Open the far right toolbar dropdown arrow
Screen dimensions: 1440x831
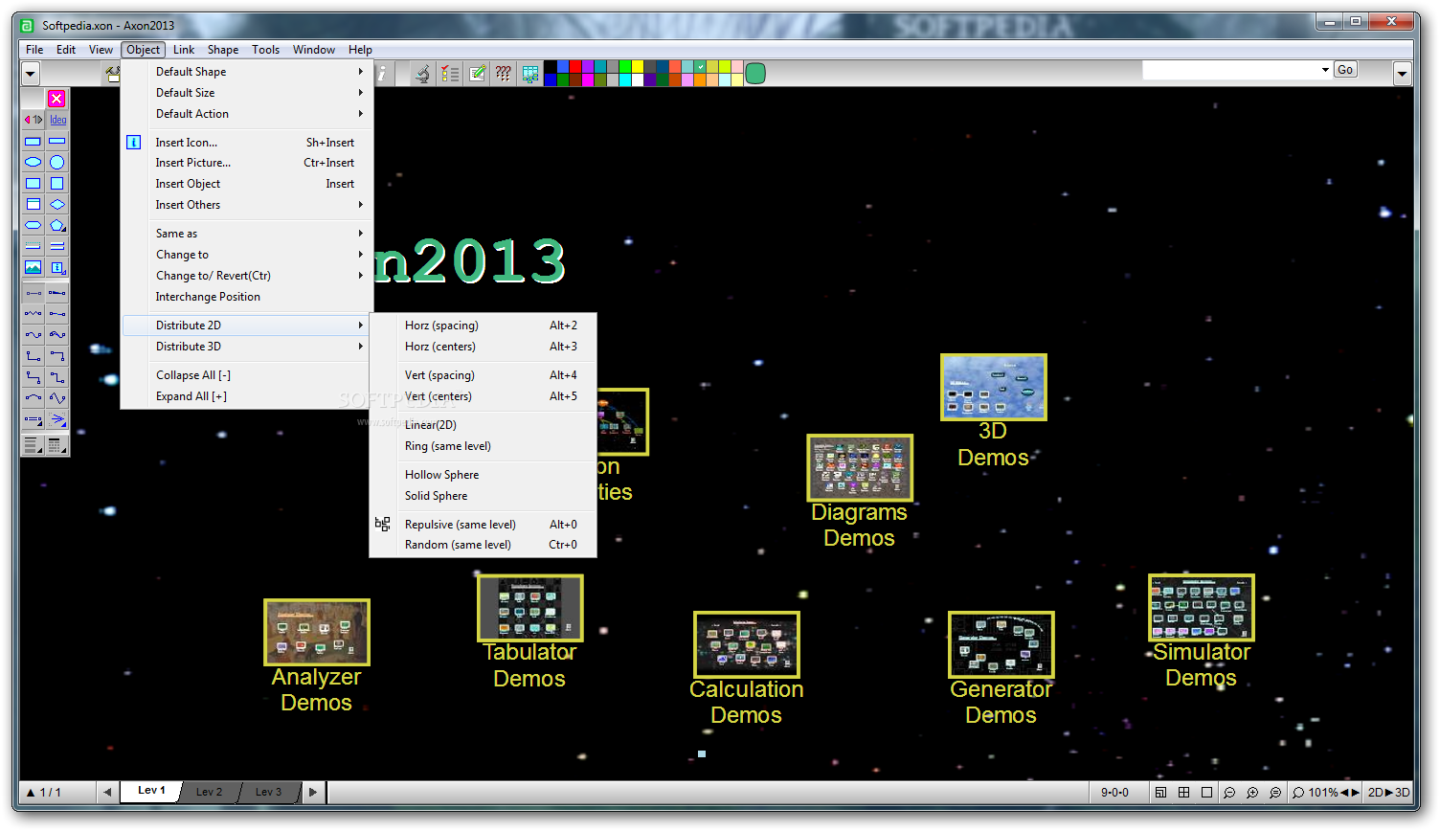pos(1403,74)
